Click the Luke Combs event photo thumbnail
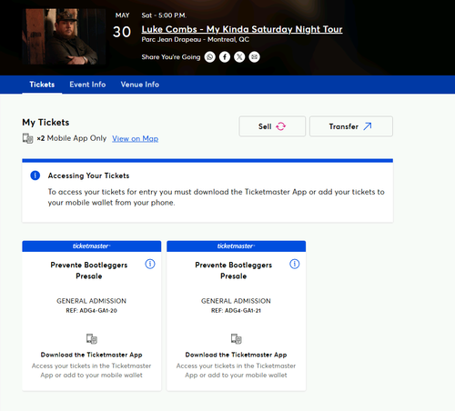This screenshot has width=455, height=411. point(64,36)
